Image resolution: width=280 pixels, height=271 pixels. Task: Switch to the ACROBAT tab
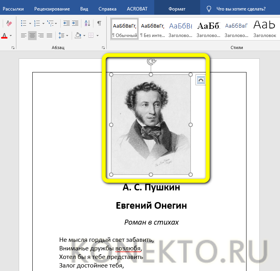click(137, 9)
